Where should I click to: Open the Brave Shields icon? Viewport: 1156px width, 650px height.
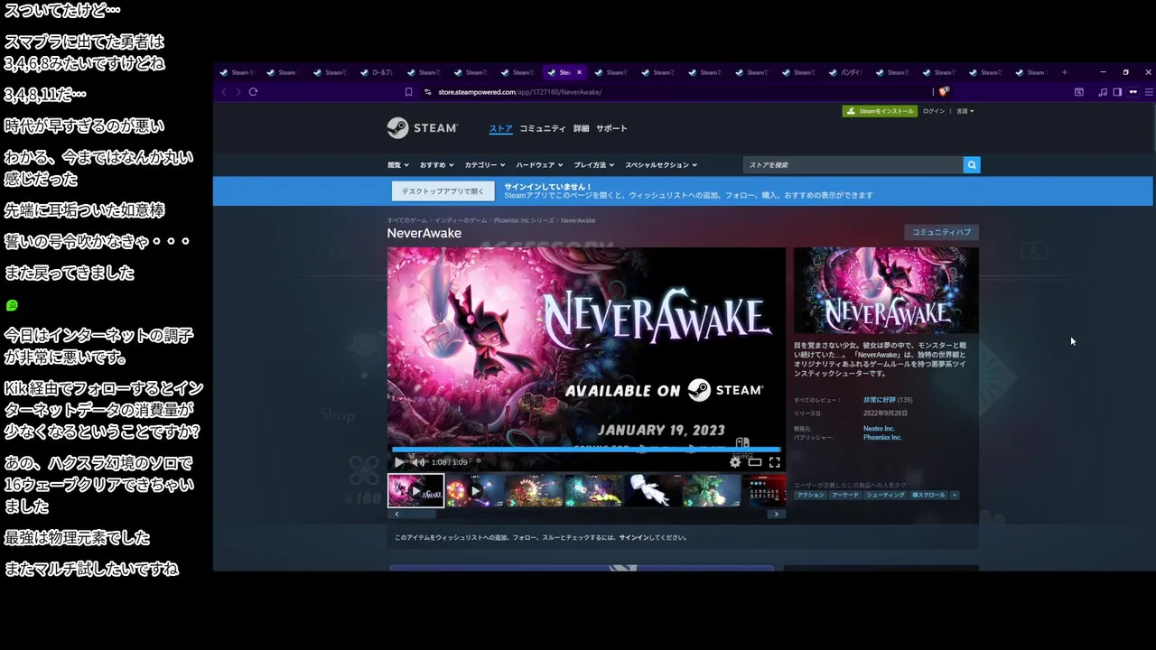point(944,91)
